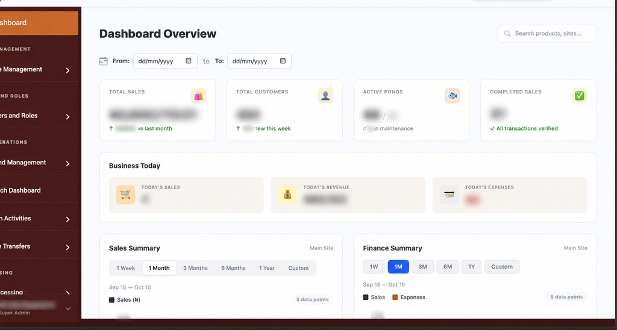The height and width of the screenshot is (330, 617).
Task: Open the Super Admin user menu chevron
Action: click(67, 309)
